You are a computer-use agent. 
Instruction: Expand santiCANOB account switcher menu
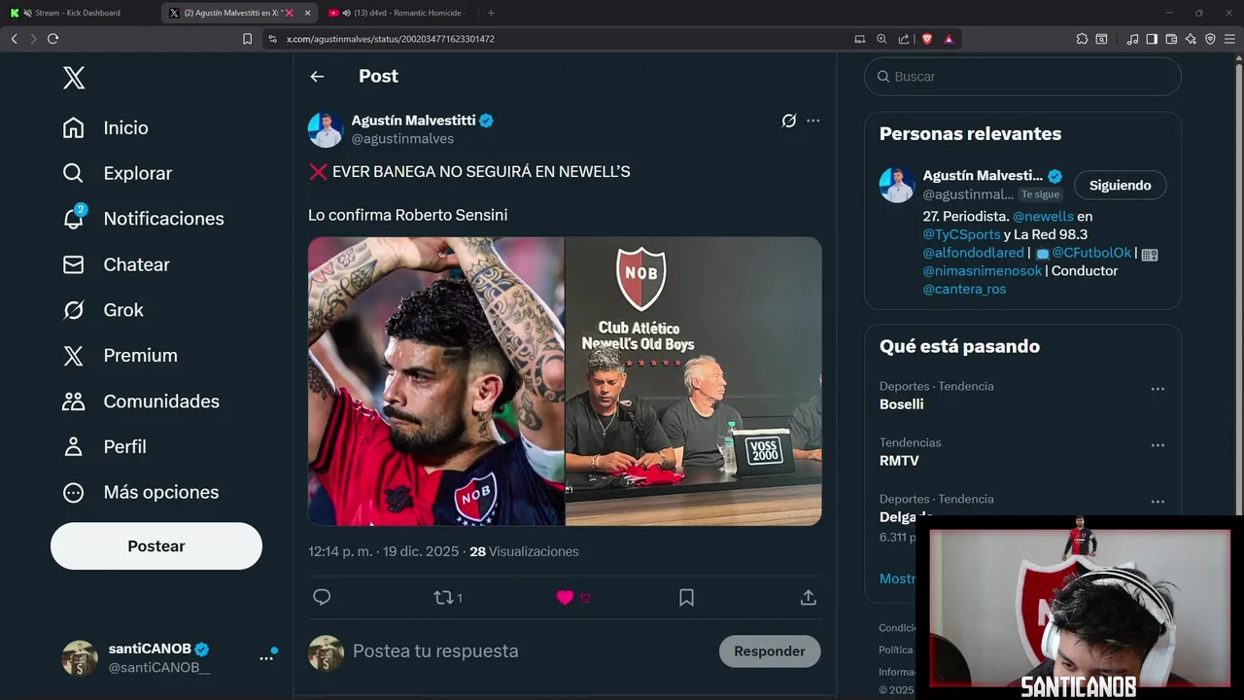pyautogui.click(x=266, y=658)
